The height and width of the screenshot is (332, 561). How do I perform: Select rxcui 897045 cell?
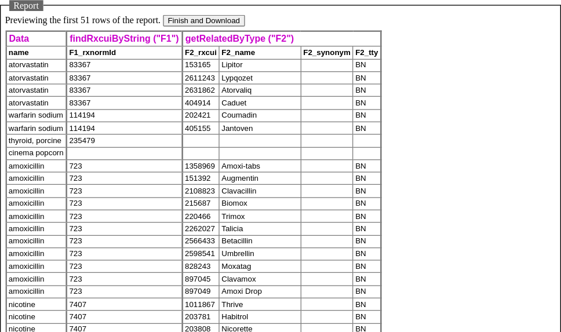click(201, 279)
